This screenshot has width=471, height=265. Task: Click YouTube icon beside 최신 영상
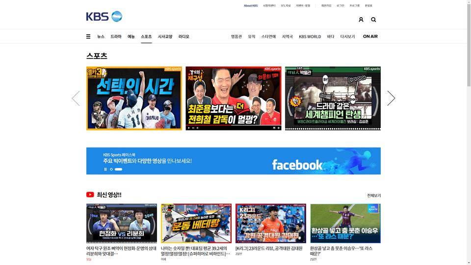pyautogui.click(x=90, y=195)
